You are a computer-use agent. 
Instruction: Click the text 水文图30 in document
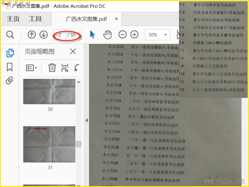point(110,179)
